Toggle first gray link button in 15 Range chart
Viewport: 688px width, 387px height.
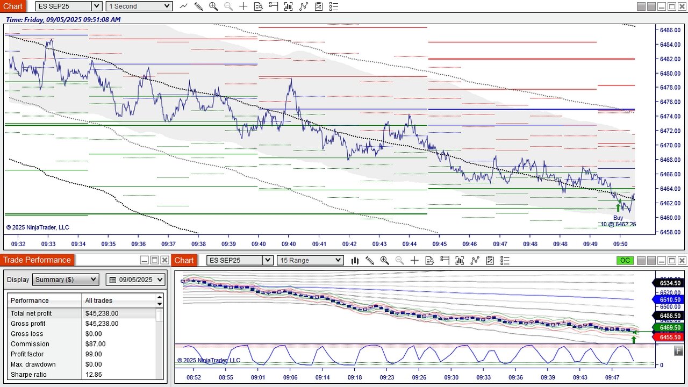641,261
